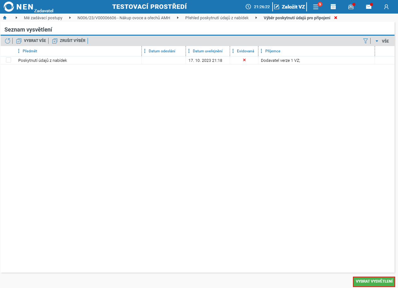
Task: Click the time display 21:26:22
Action: click(262, 7)
